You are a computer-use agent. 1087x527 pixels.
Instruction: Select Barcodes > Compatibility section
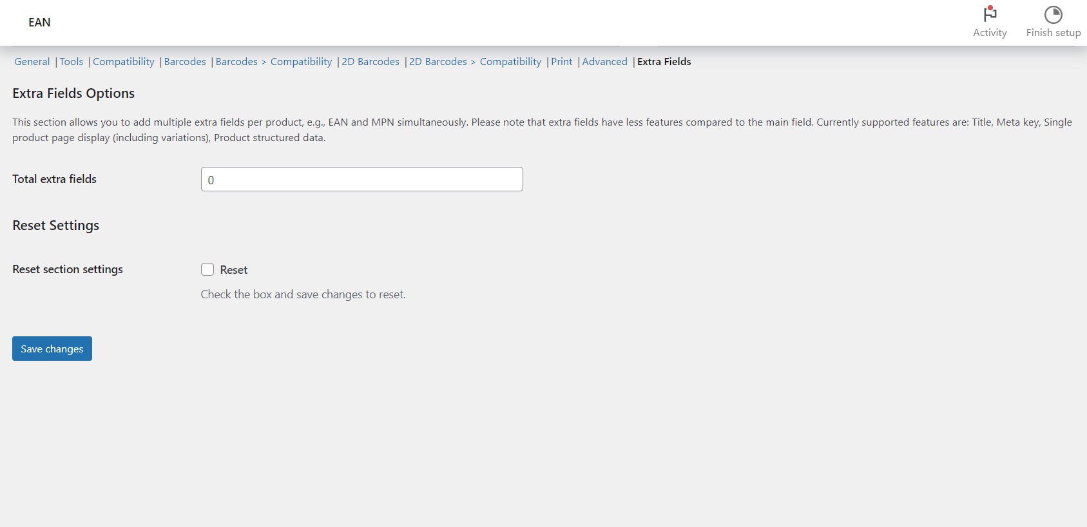pos(274,62)
